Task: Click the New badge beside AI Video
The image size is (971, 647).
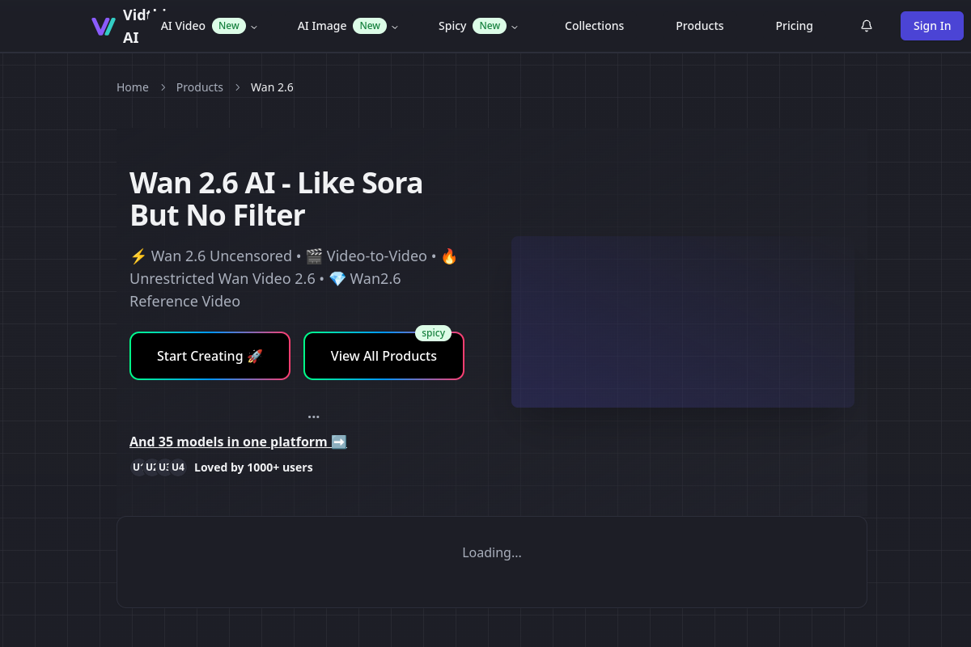Action: click(229, 25)
